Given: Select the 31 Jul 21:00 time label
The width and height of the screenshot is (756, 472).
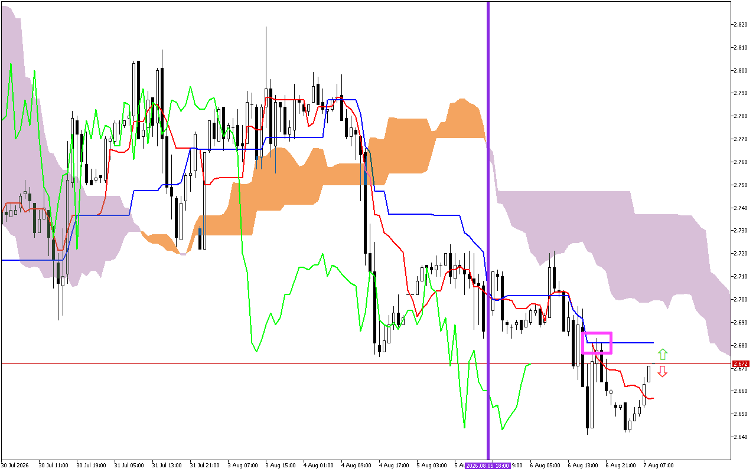Looking at the screenshot, I should click(x=204, y=466).
